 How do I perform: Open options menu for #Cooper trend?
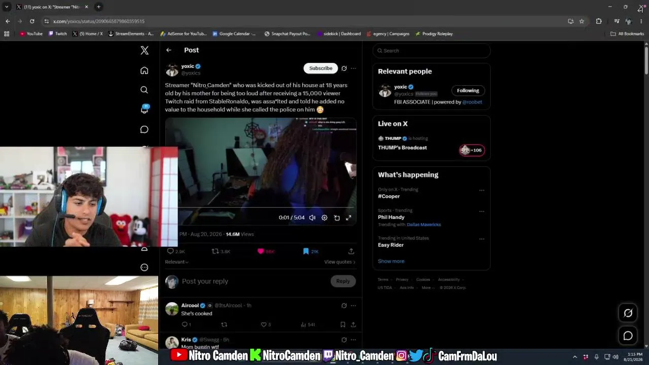tap(482, 191)
